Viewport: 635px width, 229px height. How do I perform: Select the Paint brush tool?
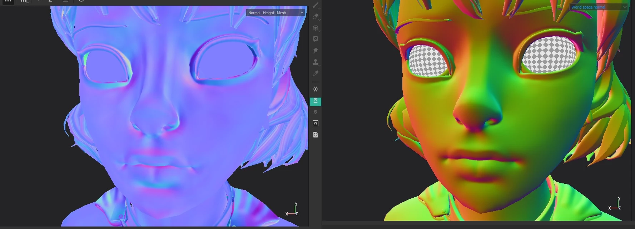[316, 5]
